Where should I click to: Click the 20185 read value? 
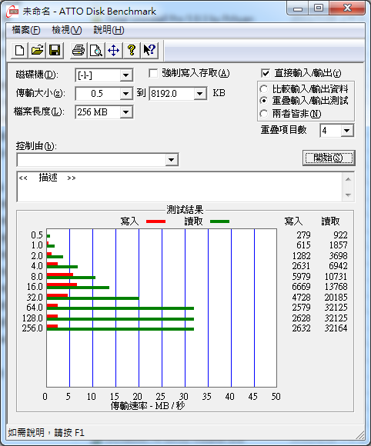336,298
